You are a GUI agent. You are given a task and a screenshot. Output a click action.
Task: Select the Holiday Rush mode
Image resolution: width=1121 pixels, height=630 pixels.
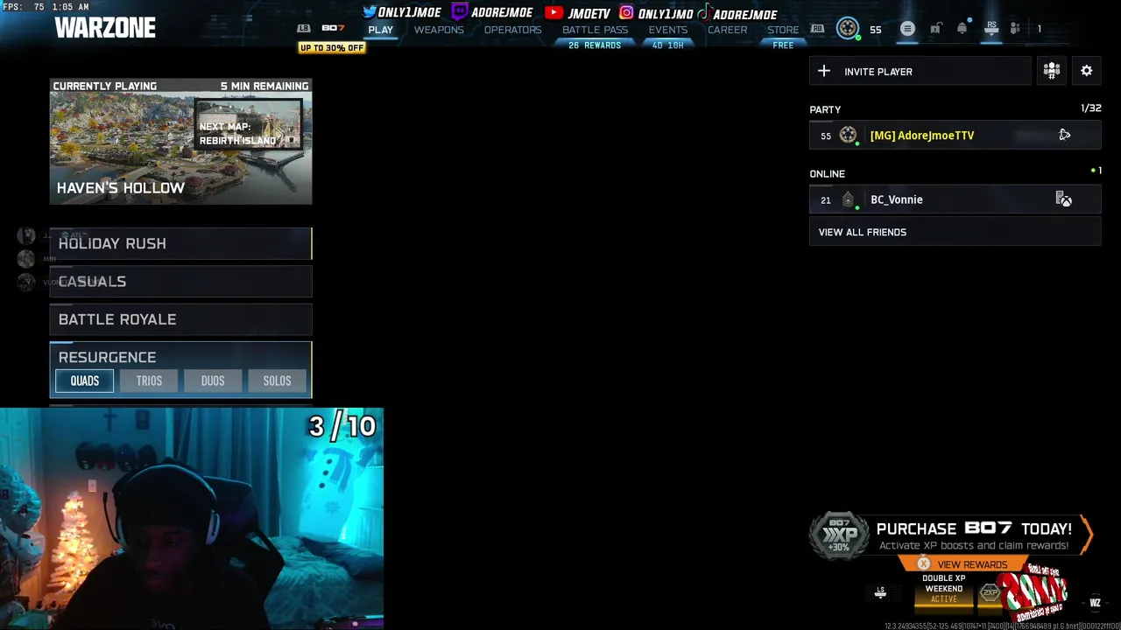coord(180,243)
